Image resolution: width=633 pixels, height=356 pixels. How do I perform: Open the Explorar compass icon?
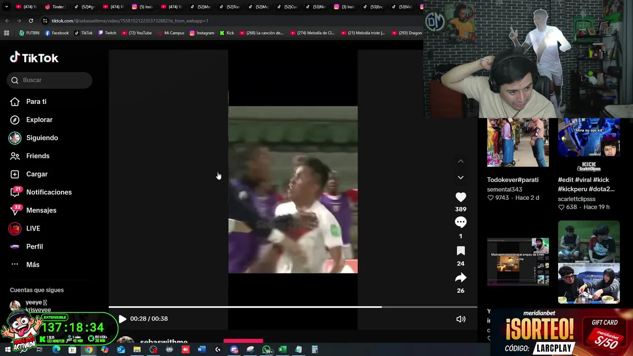pos(15,120)
